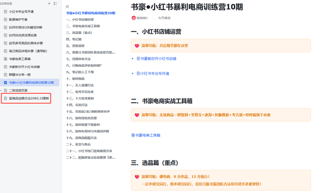Jump to outline item 七、违规申诉方法
The height and width of the screenshot is (193, 328).
78,59
